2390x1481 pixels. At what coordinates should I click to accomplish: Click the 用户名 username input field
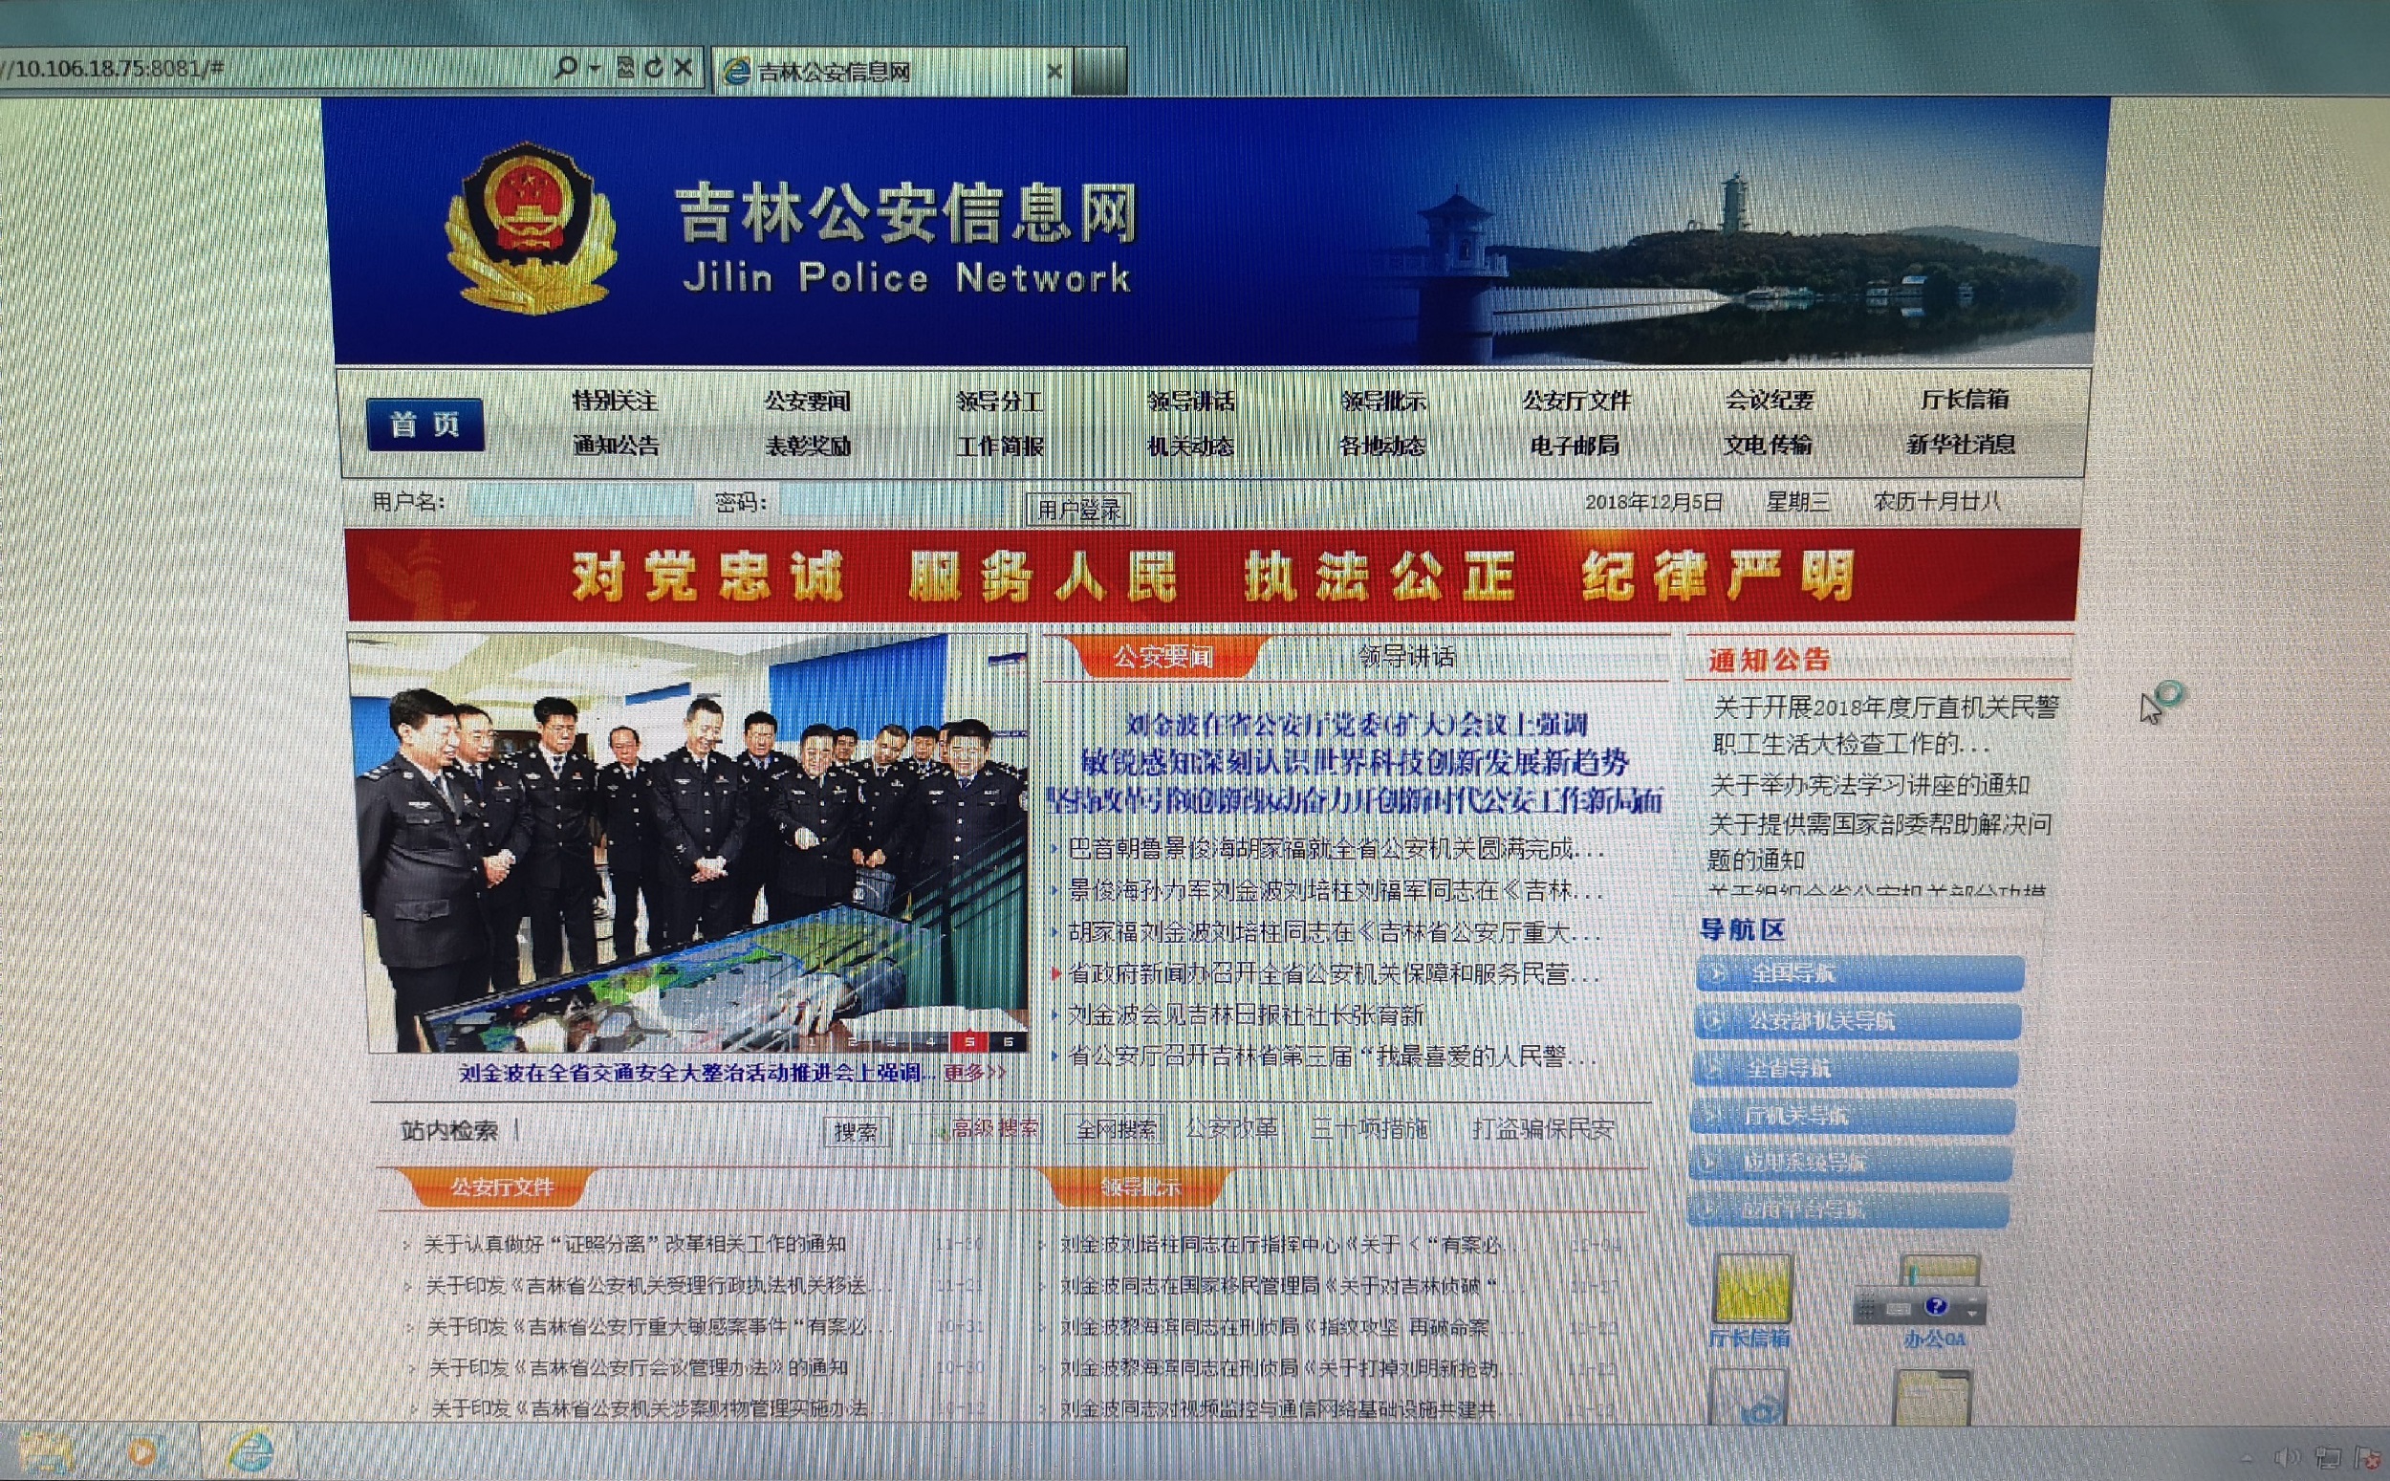[x=579, y=502]
